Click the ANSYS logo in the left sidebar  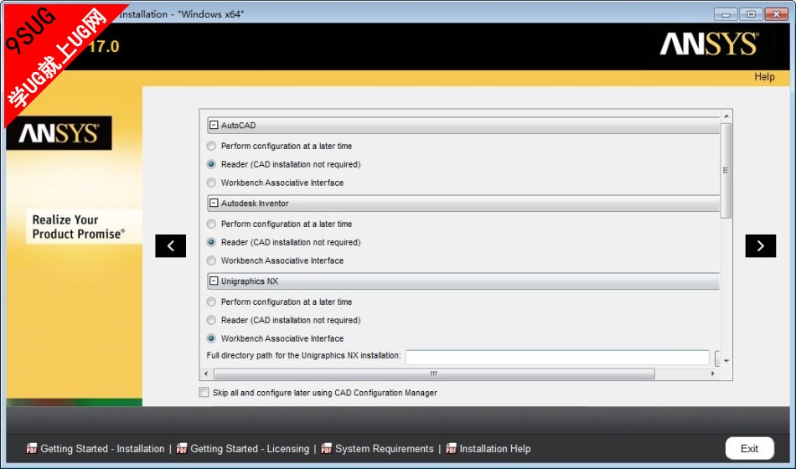point(59,133)
